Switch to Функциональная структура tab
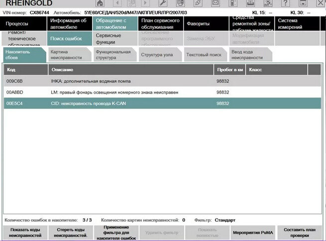This screenshot has height=241, width=326. pos(115,55)
